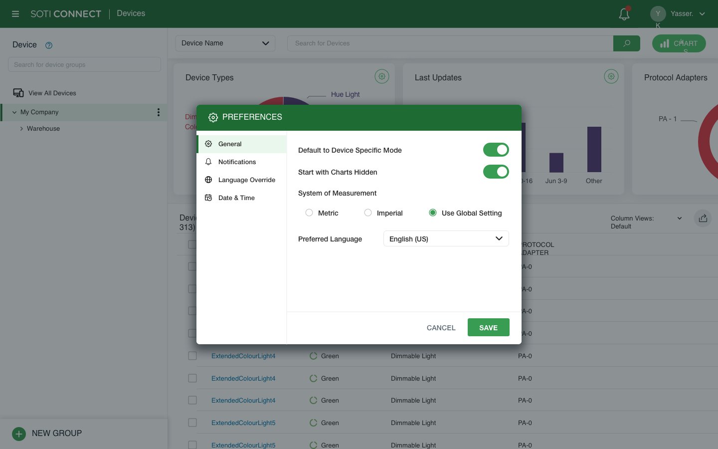Select the Metric radio button
The width and height of the screenshot is (718, 449).
click(x=309, y=213)
